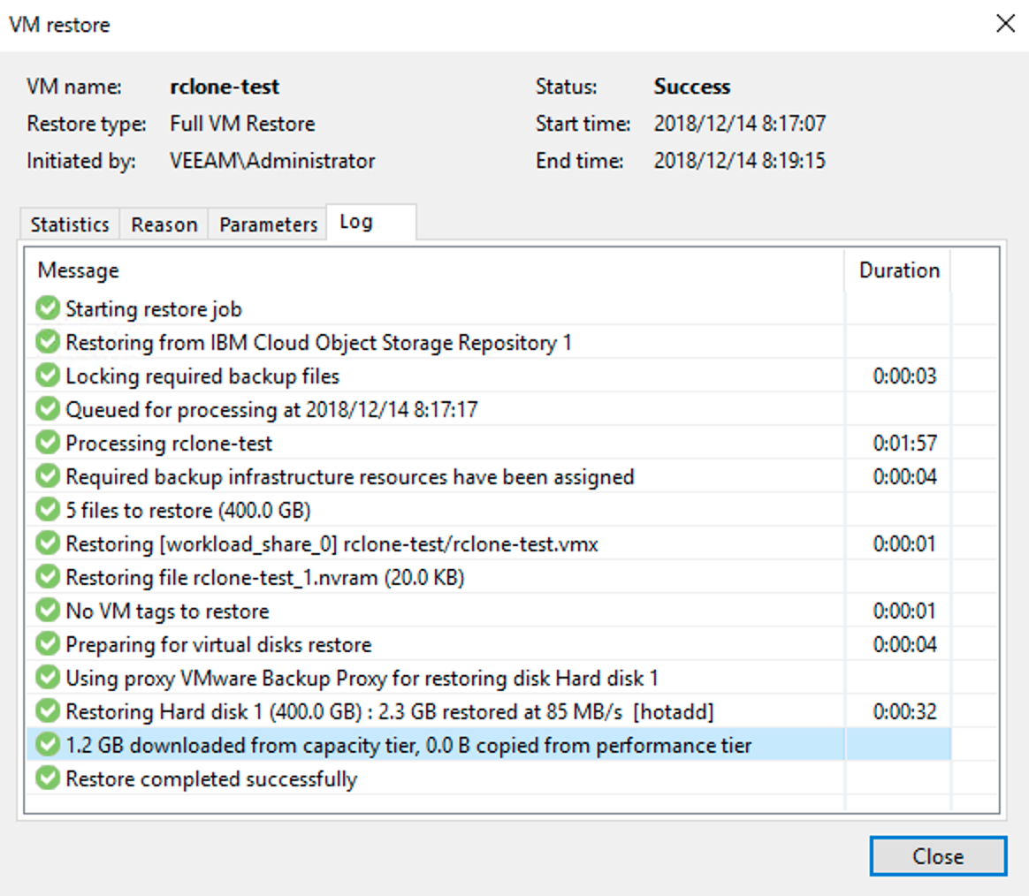Image resolution: width=1029 pixels, height=896 pixels.
Task: Click success icon for Queued for processing
Action: [x=47, y=408]
